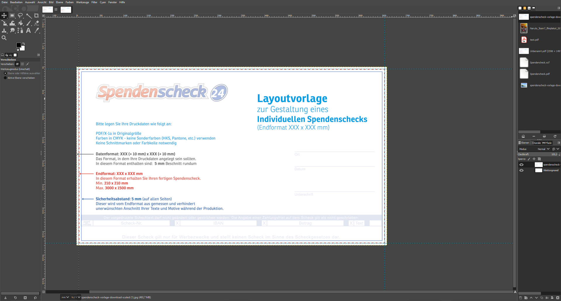Select the Smudge tool
Image resolution: width=561 pixels, height=301 pixels.
point(12,30)
